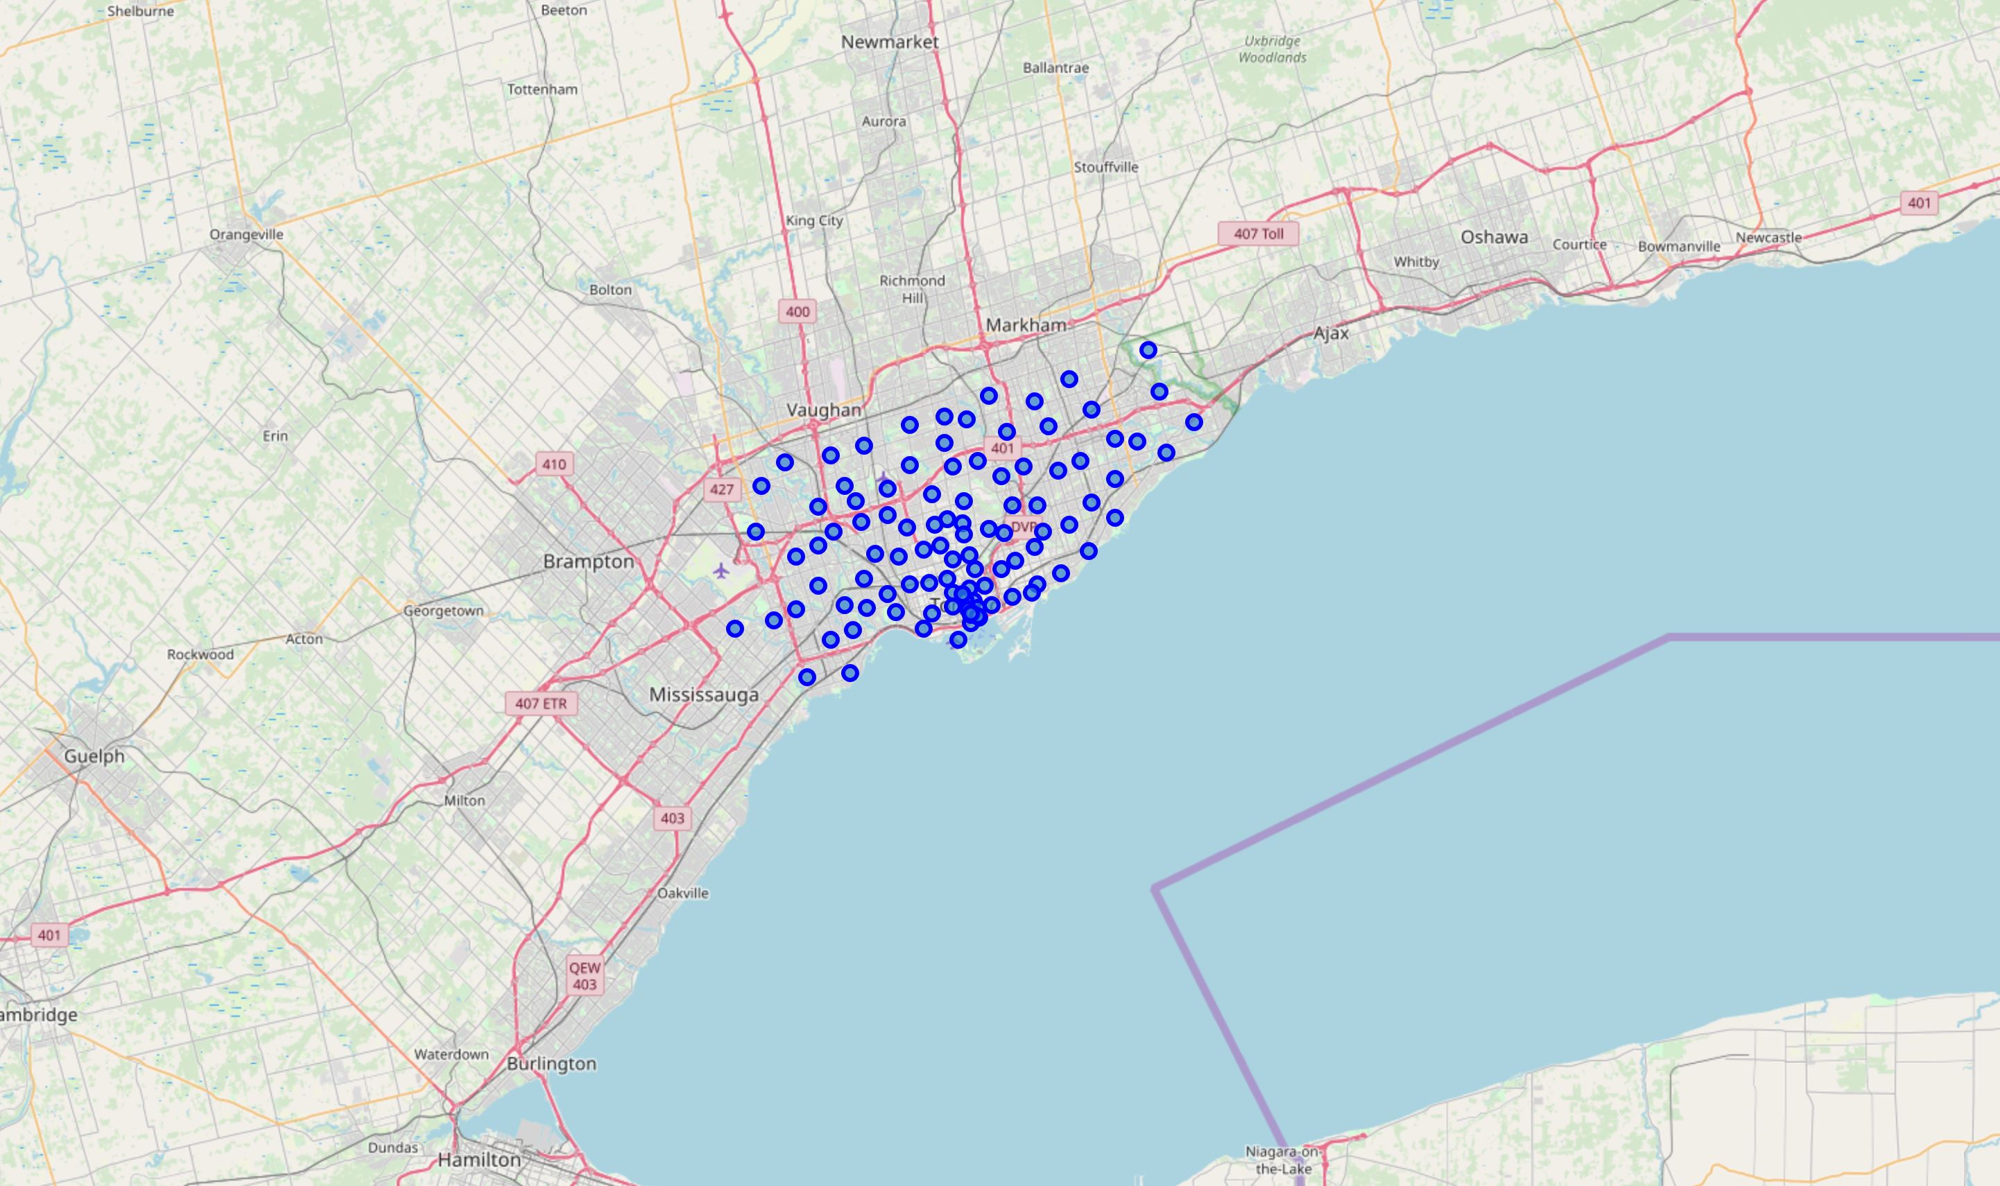Click the 427 highway shield
This screenshot has width=2000, height=1186.
point(722,490)
